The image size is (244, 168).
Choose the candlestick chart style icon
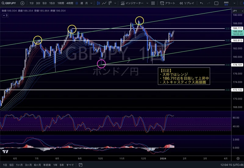(98, 3)
